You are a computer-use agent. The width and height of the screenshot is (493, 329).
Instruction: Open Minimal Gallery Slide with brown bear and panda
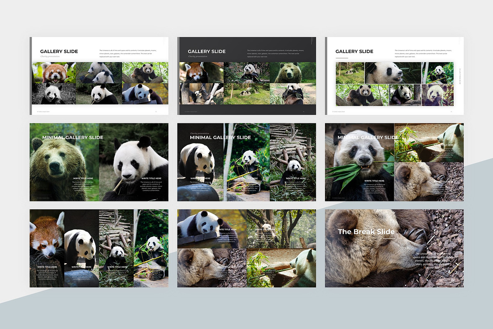(x=99, y=162)
